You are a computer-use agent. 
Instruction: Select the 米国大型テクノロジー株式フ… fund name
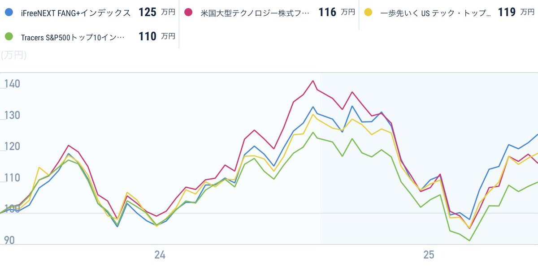[x=255, y=13]
